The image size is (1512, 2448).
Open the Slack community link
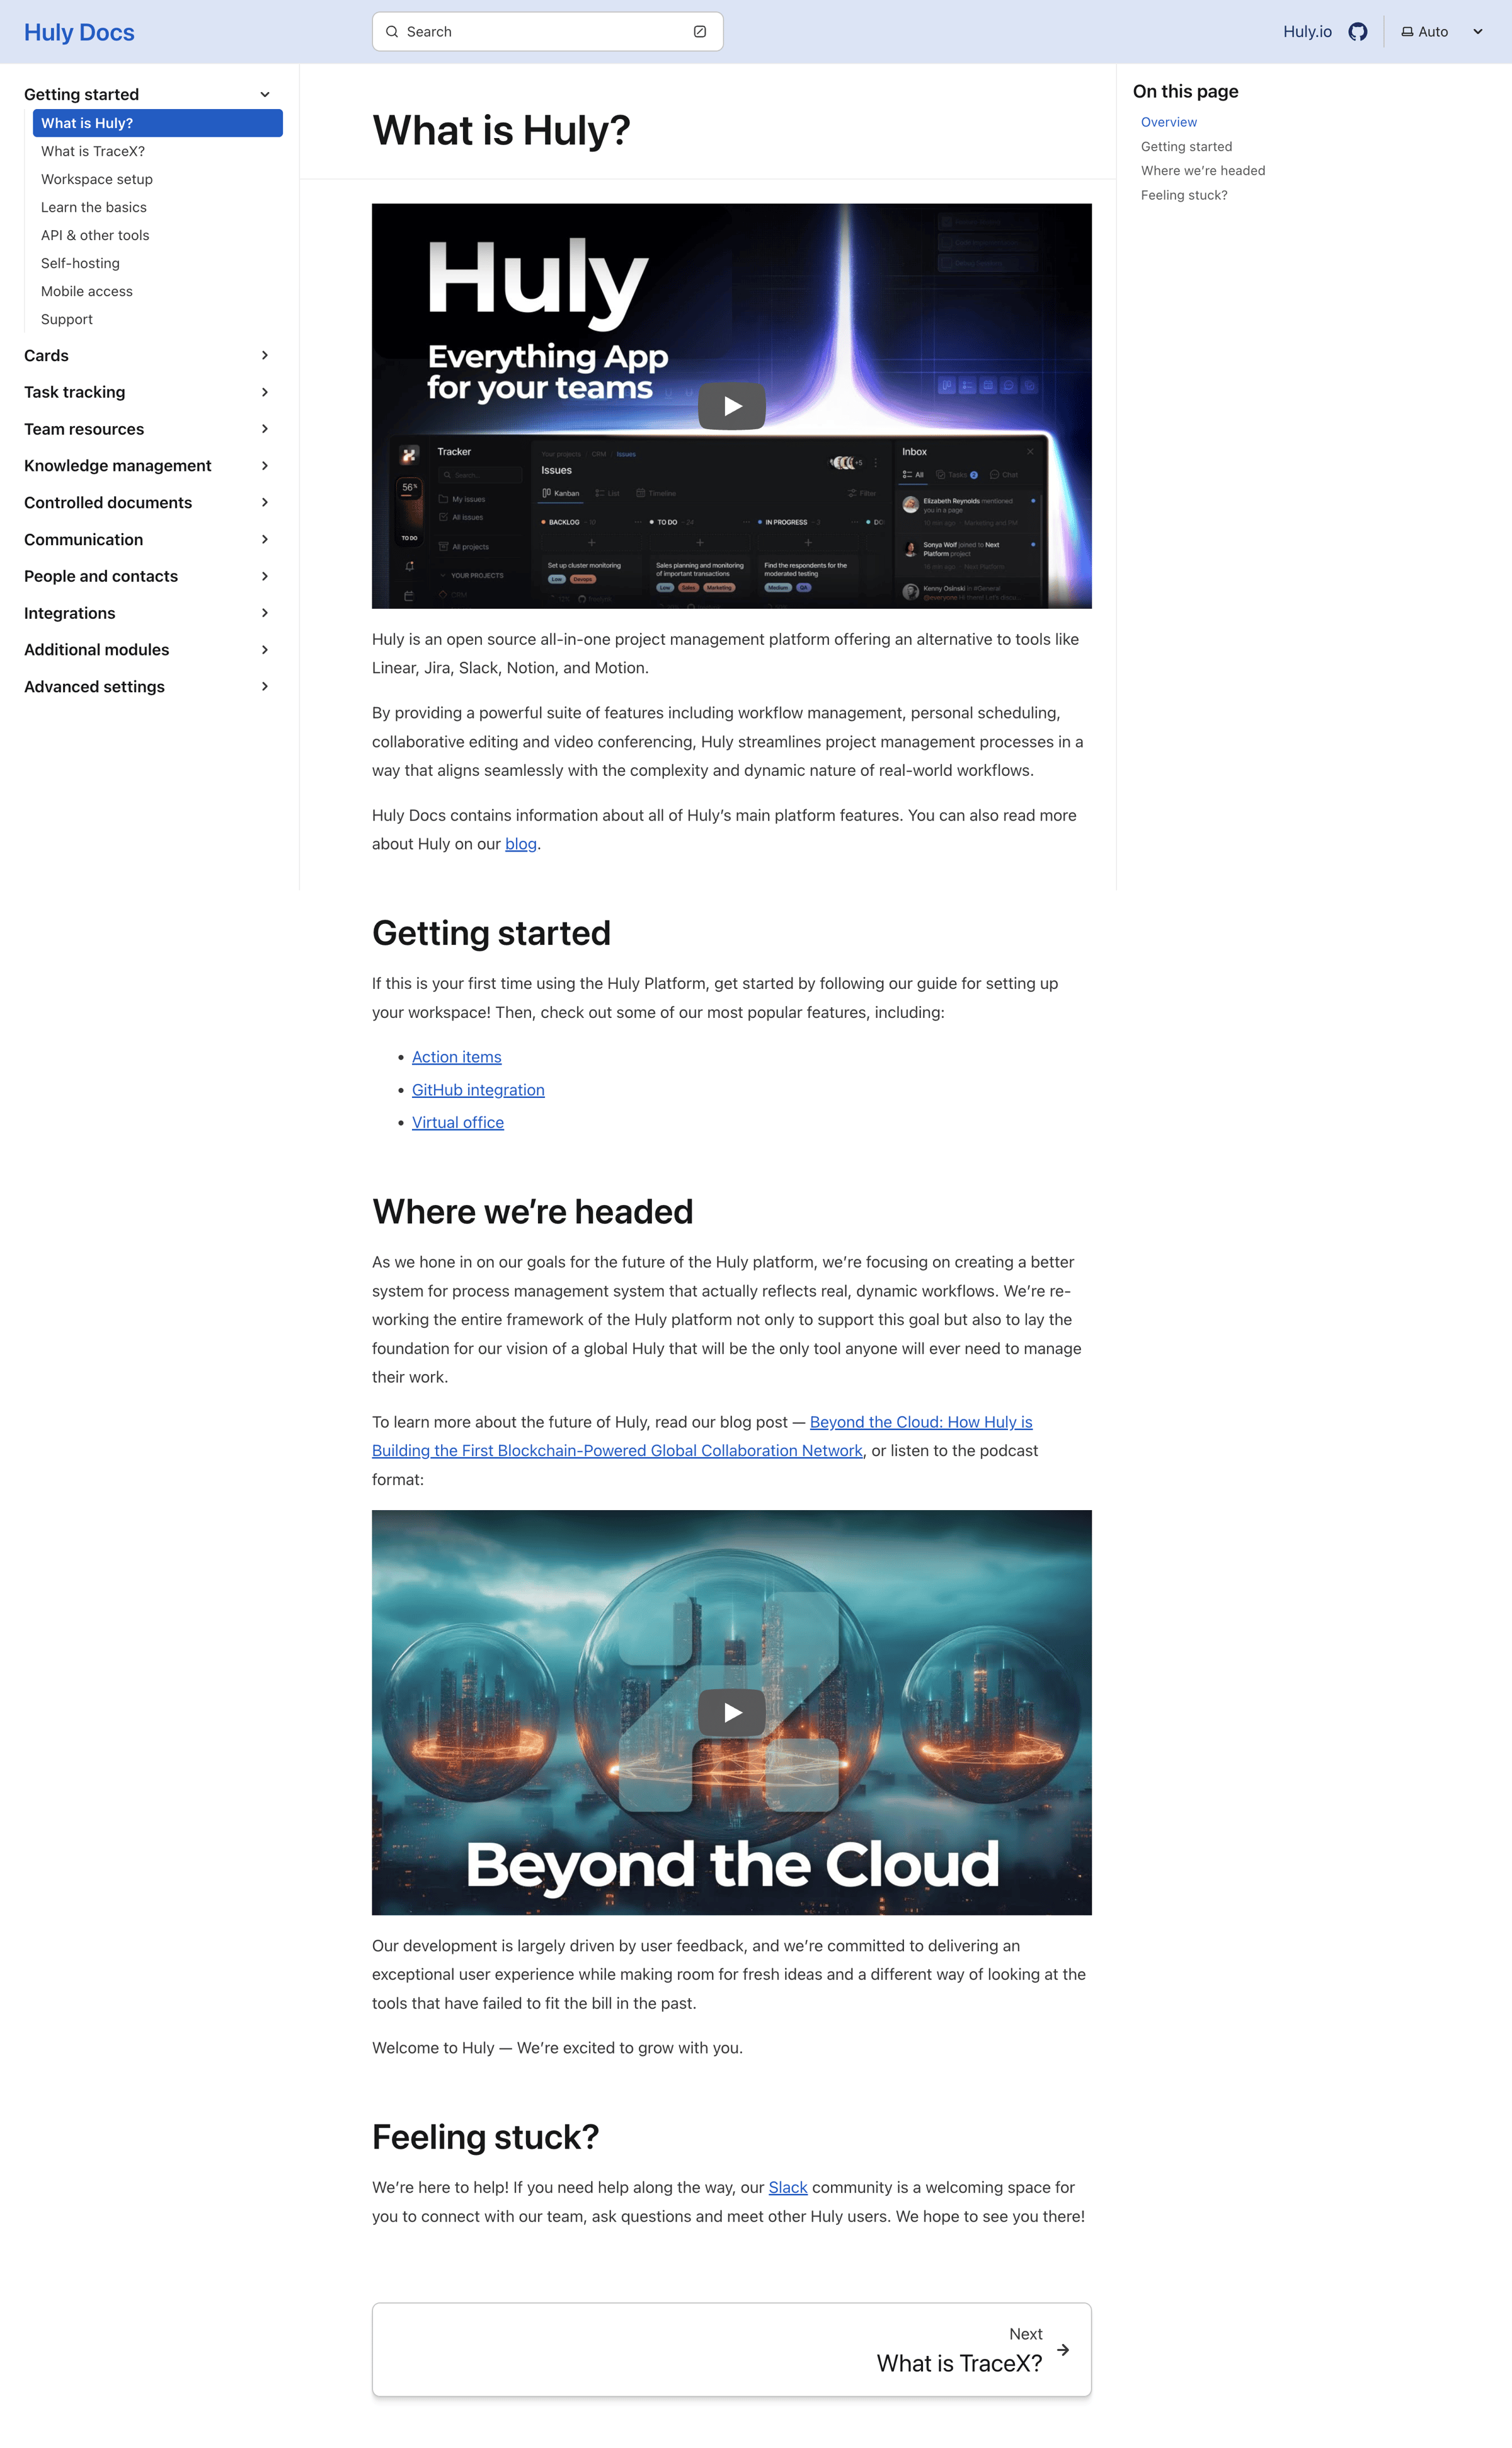click(x=788, y=2187)
